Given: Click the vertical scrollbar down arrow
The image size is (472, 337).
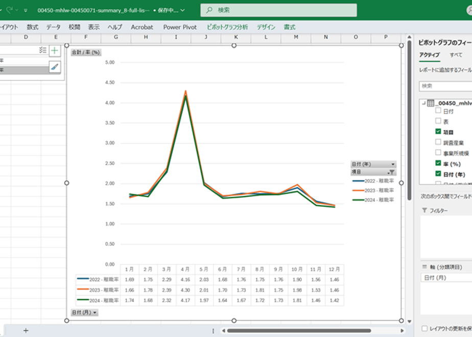Looking at the screenshot, I should click(409, 321).
